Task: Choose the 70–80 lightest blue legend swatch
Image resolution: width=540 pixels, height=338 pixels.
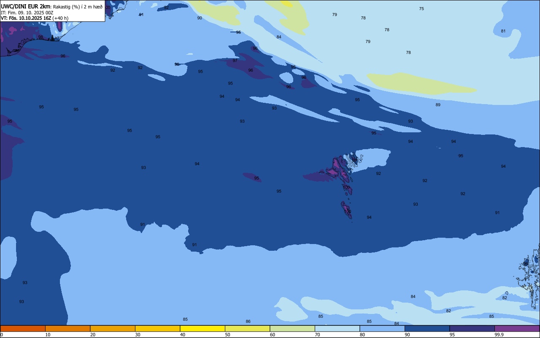Action: tap(337, 328)
